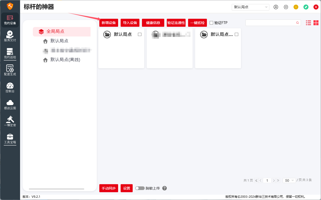Open the 工具宝箱 toolbox
Image resolution: width=321 pixels, height=200 pixels.
point(10,138)
